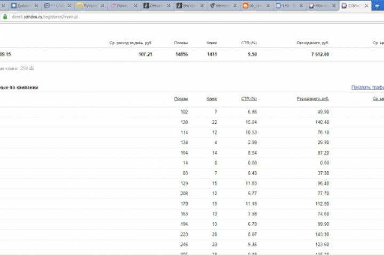Click the 259 value near keywords label
384x256 pixels.
pyautogui.click(x=24, y=68)
